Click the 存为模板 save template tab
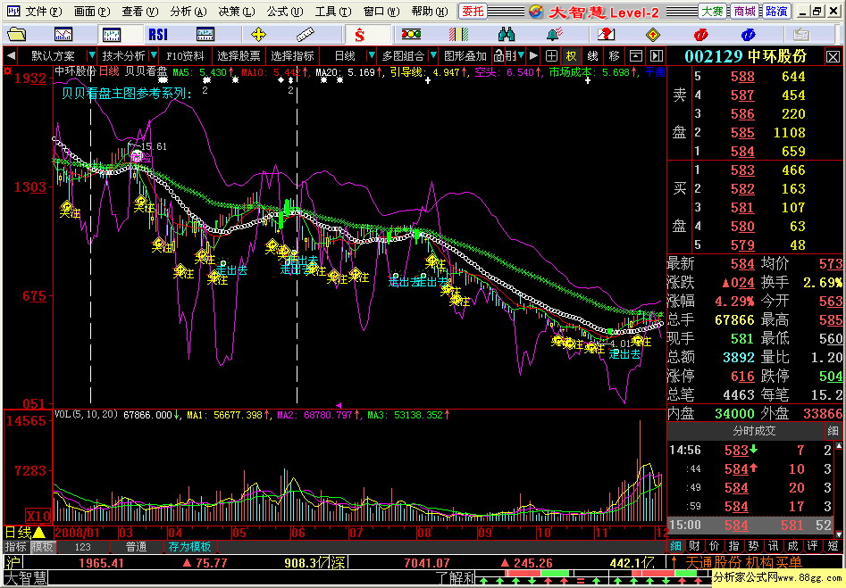The height and width of the screenshot is (588, 846). (189, 546)
